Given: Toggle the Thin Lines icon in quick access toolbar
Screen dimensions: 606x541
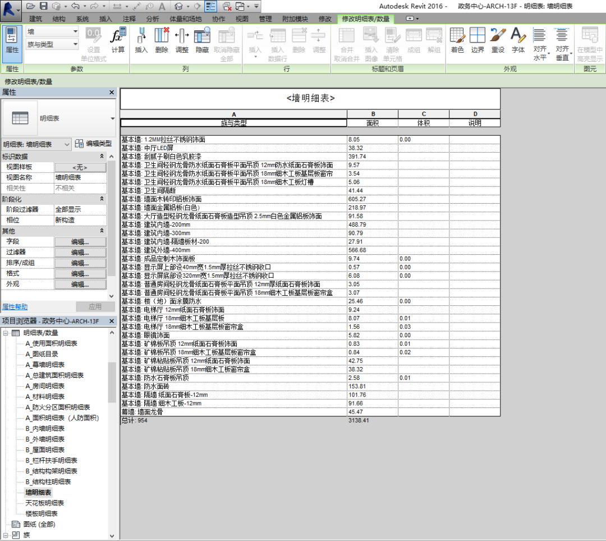Looking at the screenshot, I should (210, 6).
